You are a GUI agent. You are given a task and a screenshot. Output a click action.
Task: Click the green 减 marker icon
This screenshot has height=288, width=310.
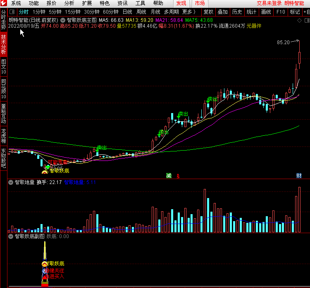click(x=169, y=175)
